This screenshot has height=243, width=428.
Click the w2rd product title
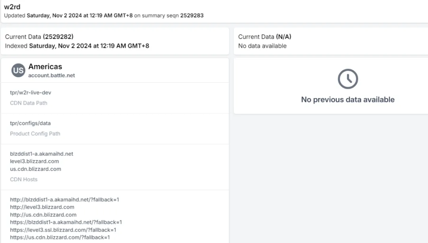pyautogui.click(x=12, y=7)
